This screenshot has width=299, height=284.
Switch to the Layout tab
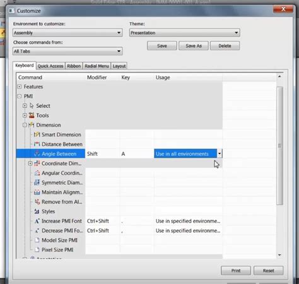[x=119, y=66]
